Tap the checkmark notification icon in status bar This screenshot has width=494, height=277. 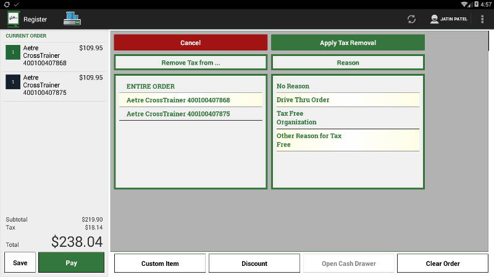click(x=17, y=4)
